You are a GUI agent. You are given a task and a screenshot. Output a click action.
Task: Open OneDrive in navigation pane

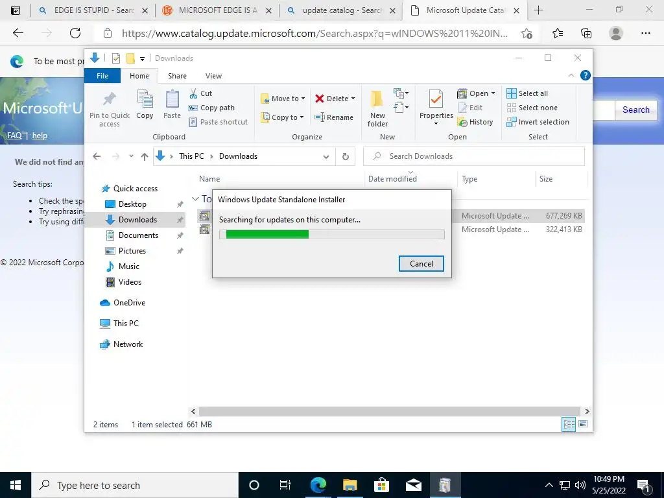pyautogui.click(x=123, y=303)
